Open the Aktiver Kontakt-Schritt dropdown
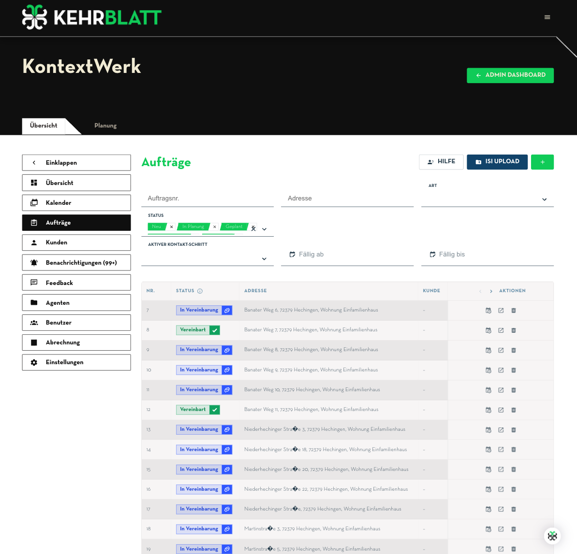 click(x=264, y=259)
